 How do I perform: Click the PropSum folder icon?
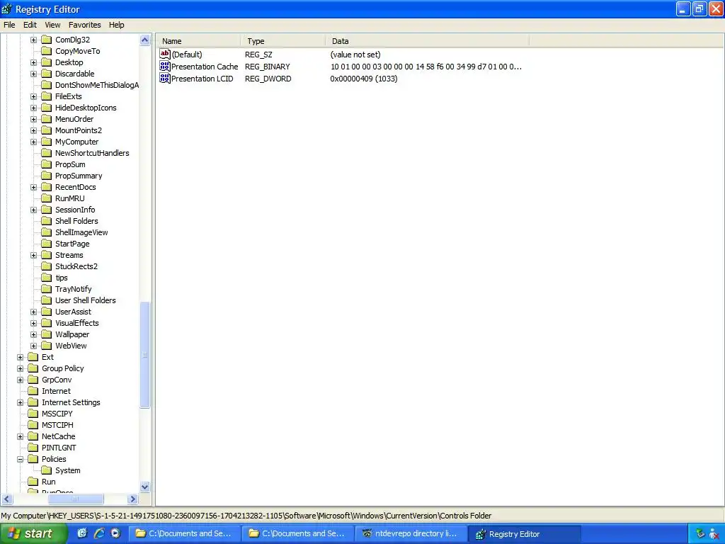(x=46, y=164)
